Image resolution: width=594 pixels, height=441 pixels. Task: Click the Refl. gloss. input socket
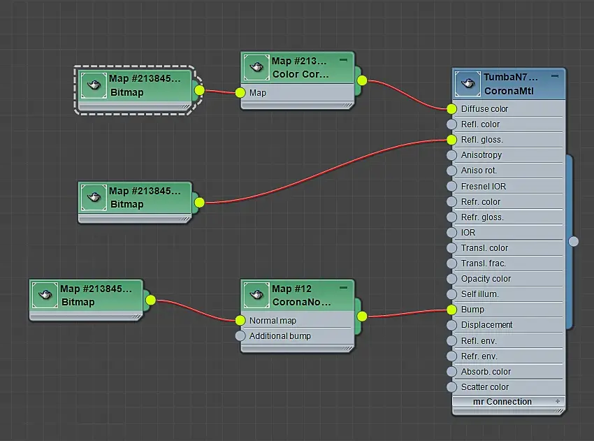(451, 140)
